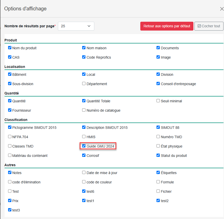Check the NFPA 704 checkbox
This screenshot has width=224, height=219.
(10, 137)
